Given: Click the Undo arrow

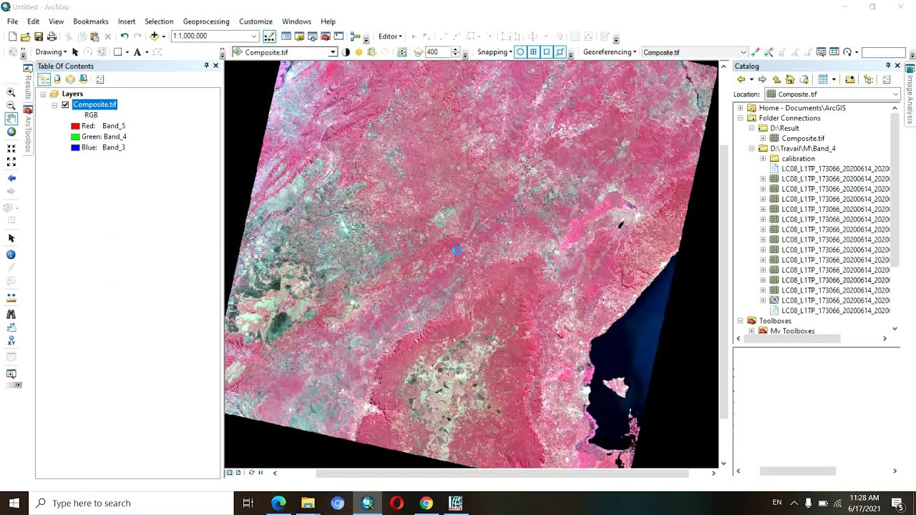Looking at the screenshot, I should [x=125, y=36].
